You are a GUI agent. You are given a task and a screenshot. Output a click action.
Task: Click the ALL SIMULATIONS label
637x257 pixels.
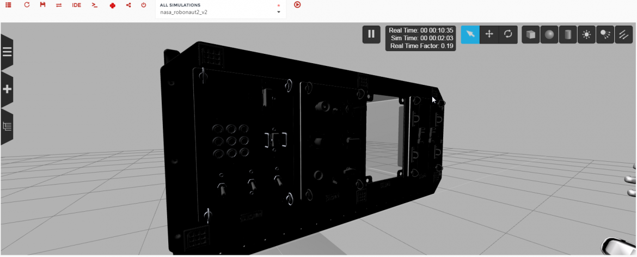click(180, 5)
